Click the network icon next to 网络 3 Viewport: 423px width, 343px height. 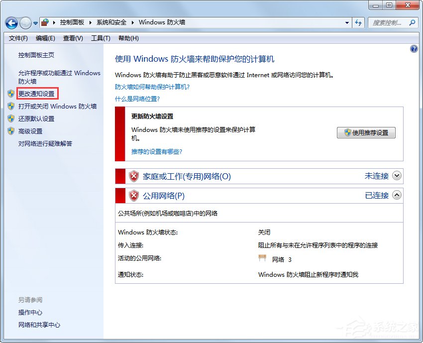click(261, 258)
